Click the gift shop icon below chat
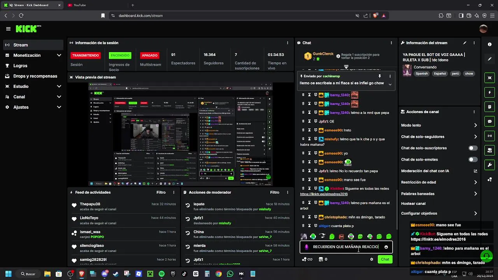The height and width of the screenshot is (280, 498). (321, 259)
